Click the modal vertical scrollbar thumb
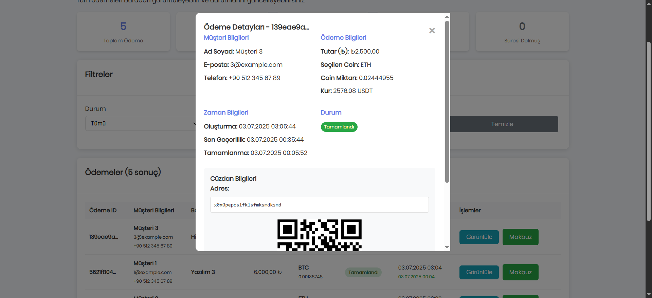The width and height of the screenshot is (652, 298). click(447, 102)
